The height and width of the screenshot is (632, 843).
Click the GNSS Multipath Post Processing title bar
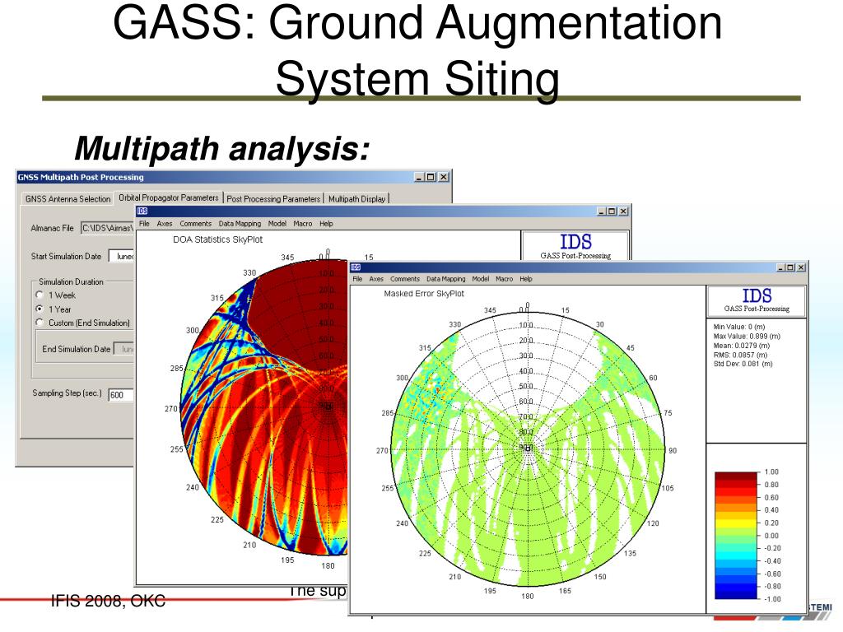[233, 177]
